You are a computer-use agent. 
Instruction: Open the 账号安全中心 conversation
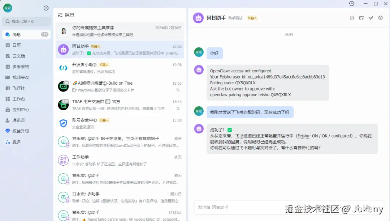[x=120, y=123]
